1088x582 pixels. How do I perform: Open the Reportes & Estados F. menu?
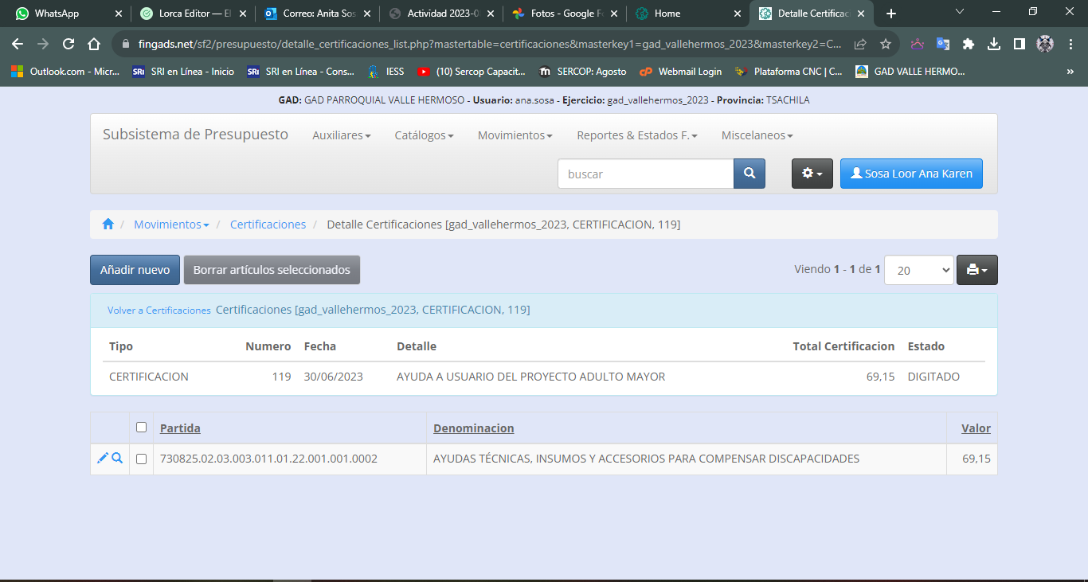[636, 135]
